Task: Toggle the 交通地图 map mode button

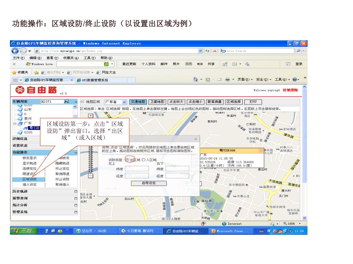Action: point(138,102)
